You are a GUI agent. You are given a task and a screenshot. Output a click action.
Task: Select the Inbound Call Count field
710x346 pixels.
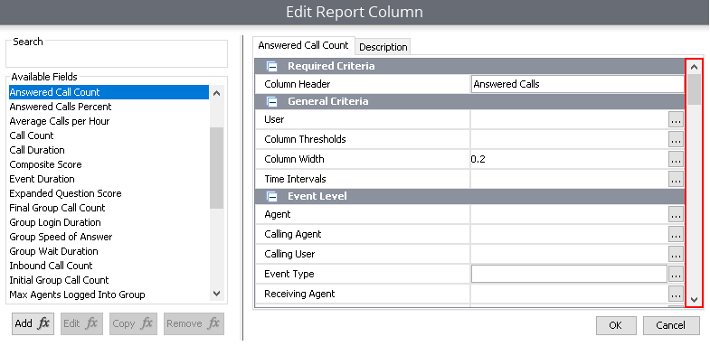(x=109, y=266)
